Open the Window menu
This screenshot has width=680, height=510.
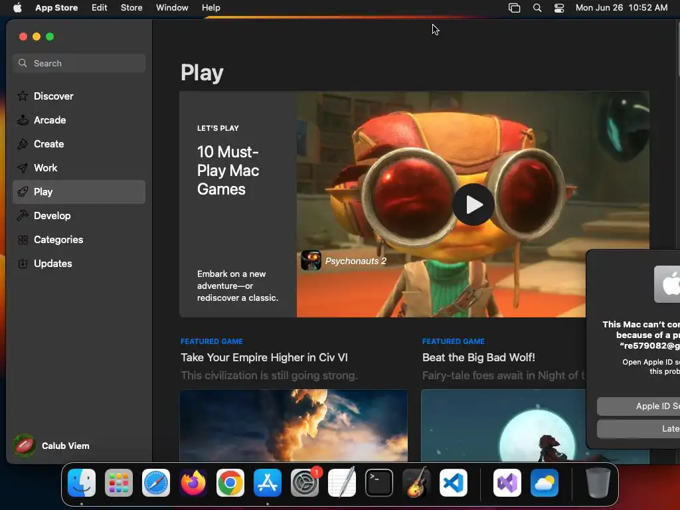click(x=172, y=7)
